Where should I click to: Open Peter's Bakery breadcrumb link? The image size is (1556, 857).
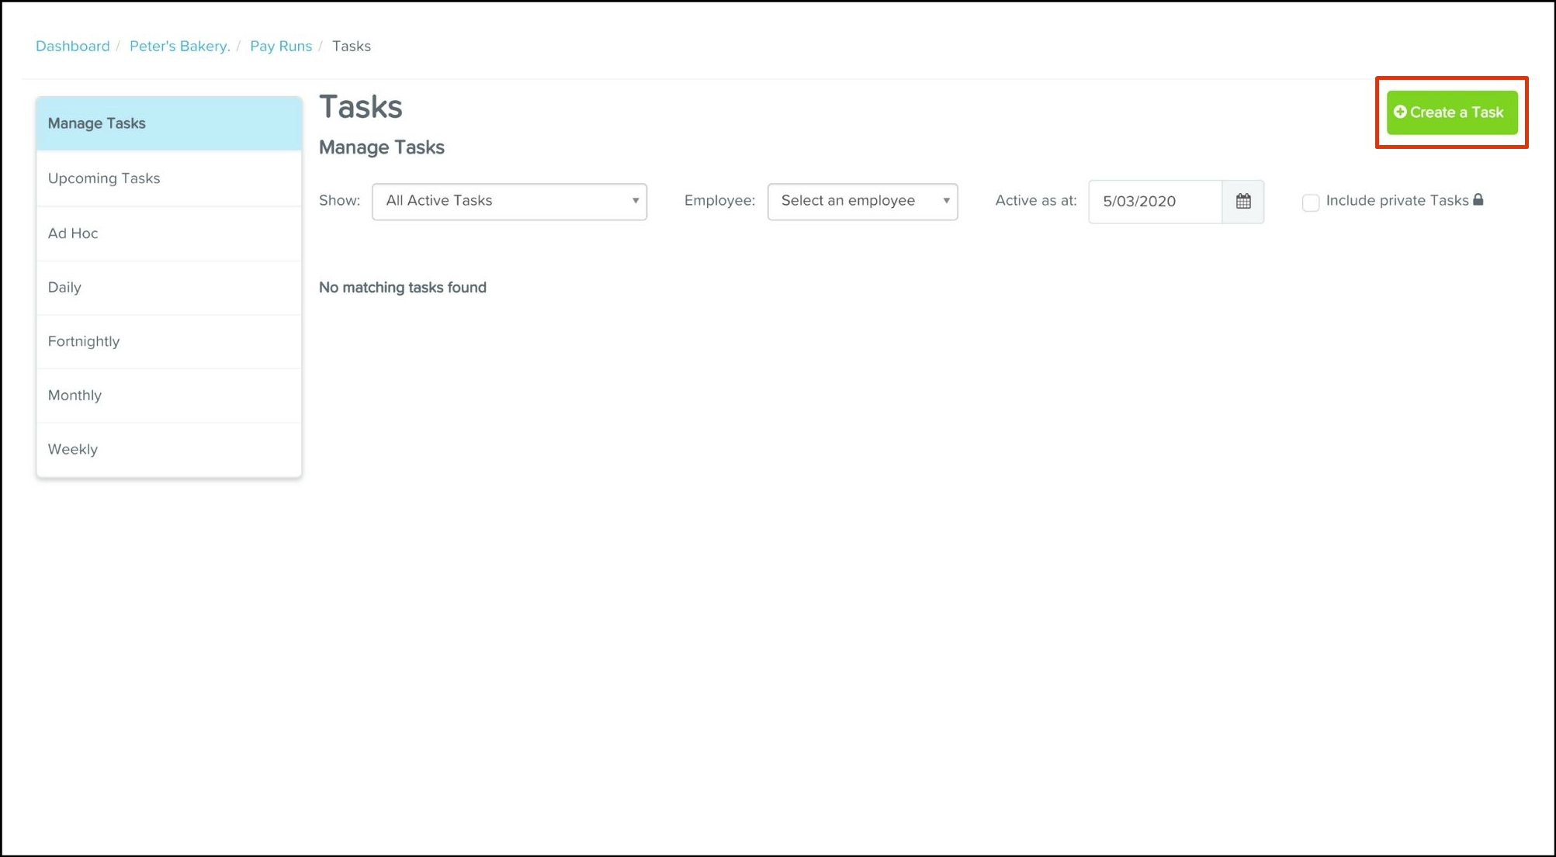point(180,47)
